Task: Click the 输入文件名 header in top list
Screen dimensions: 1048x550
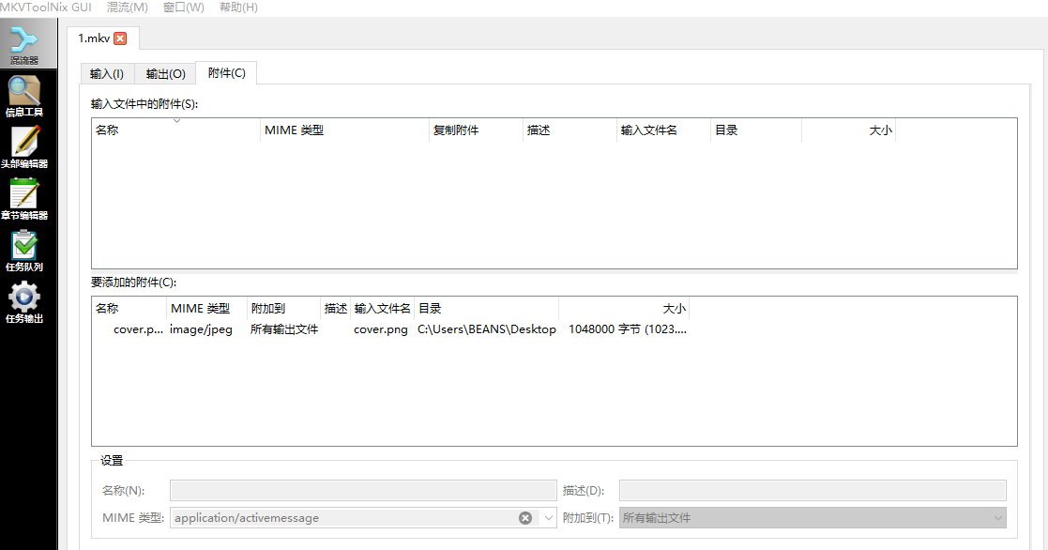Action: tap(663, 130)
